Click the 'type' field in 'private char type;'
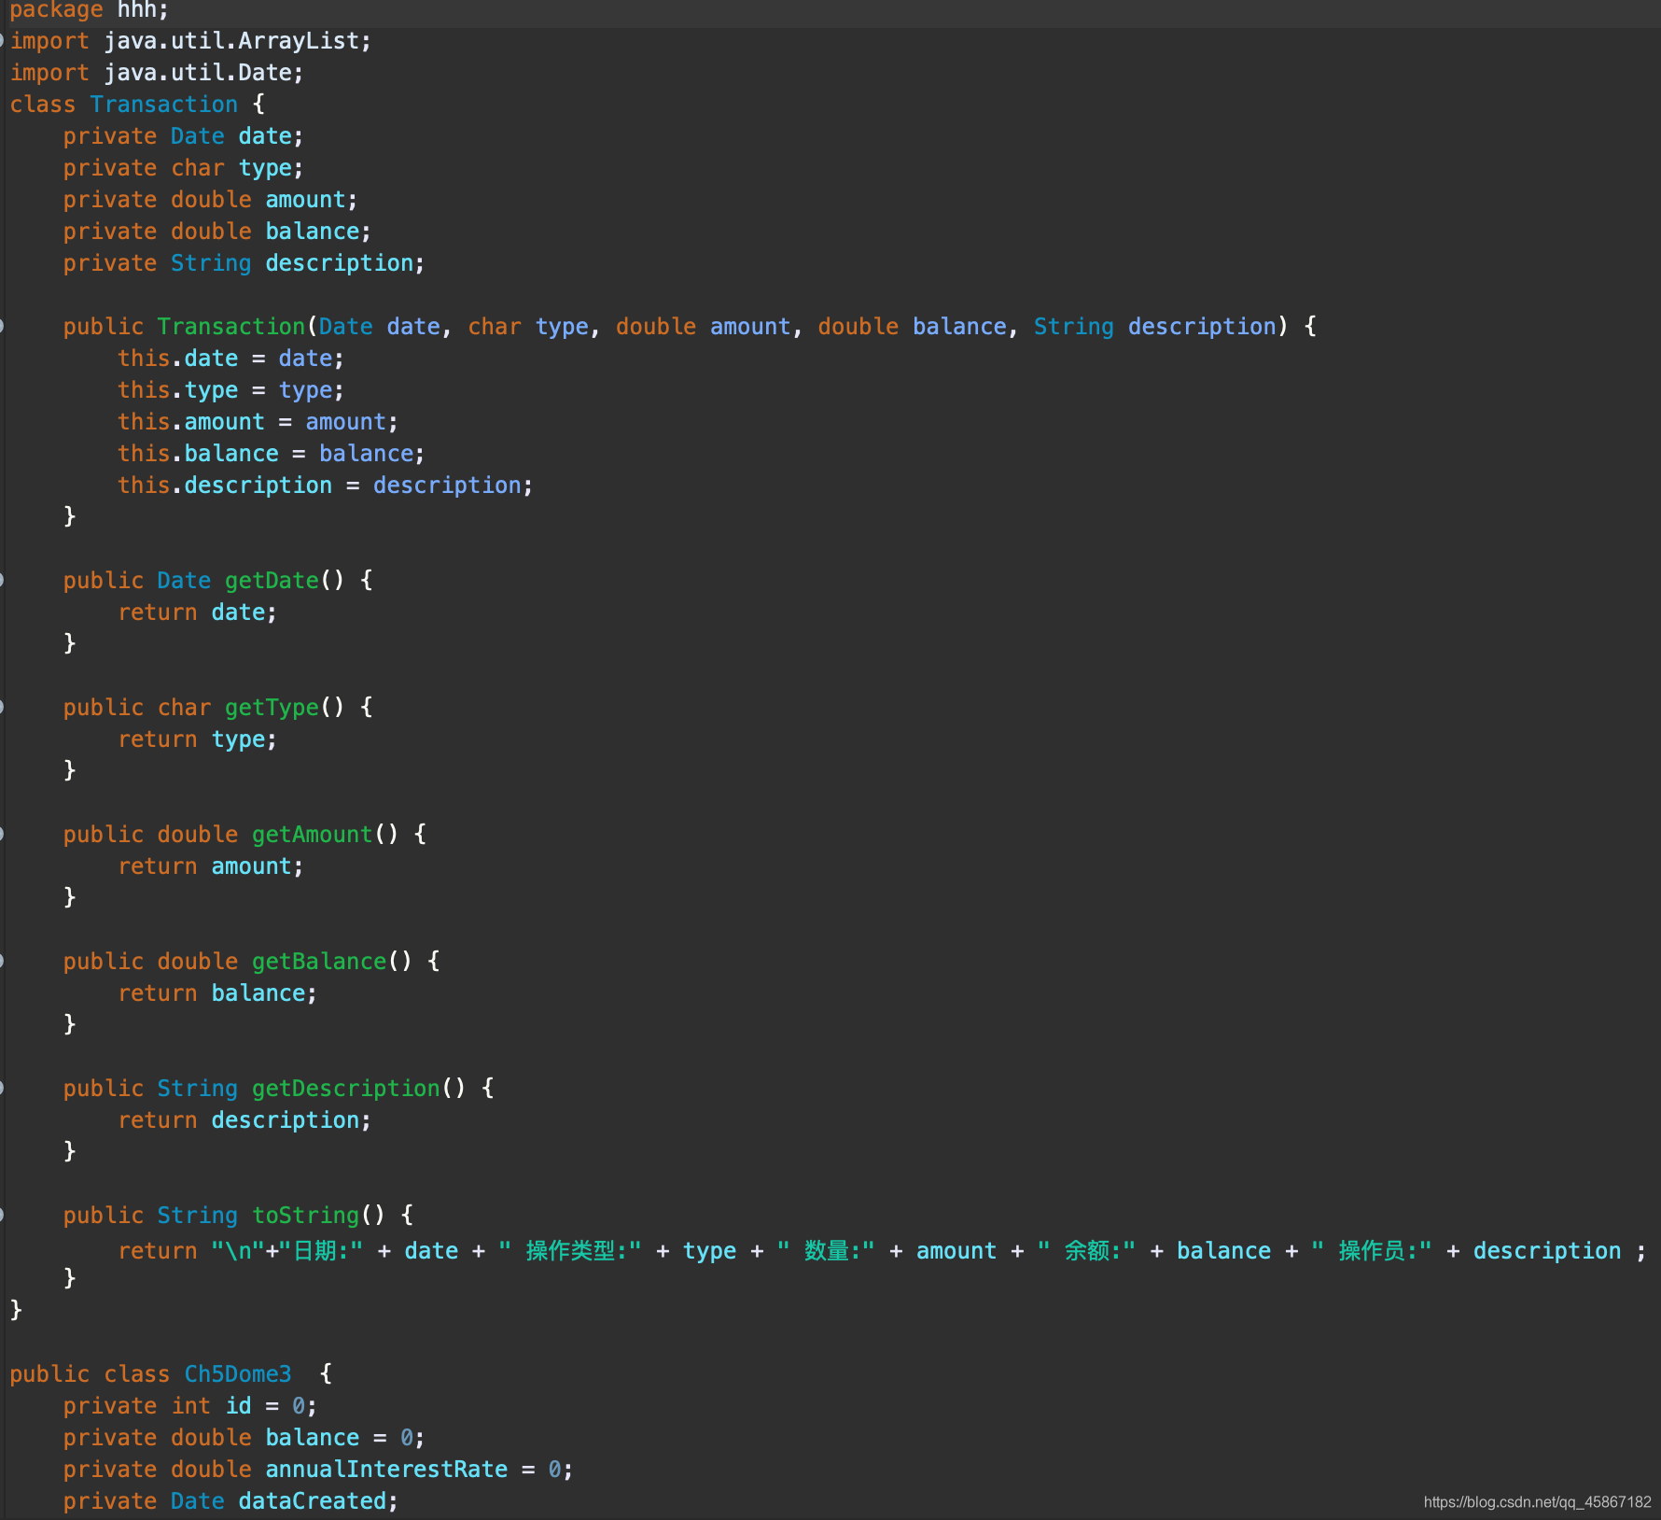Viewport: 1661px width, 1520px height. 265,168
